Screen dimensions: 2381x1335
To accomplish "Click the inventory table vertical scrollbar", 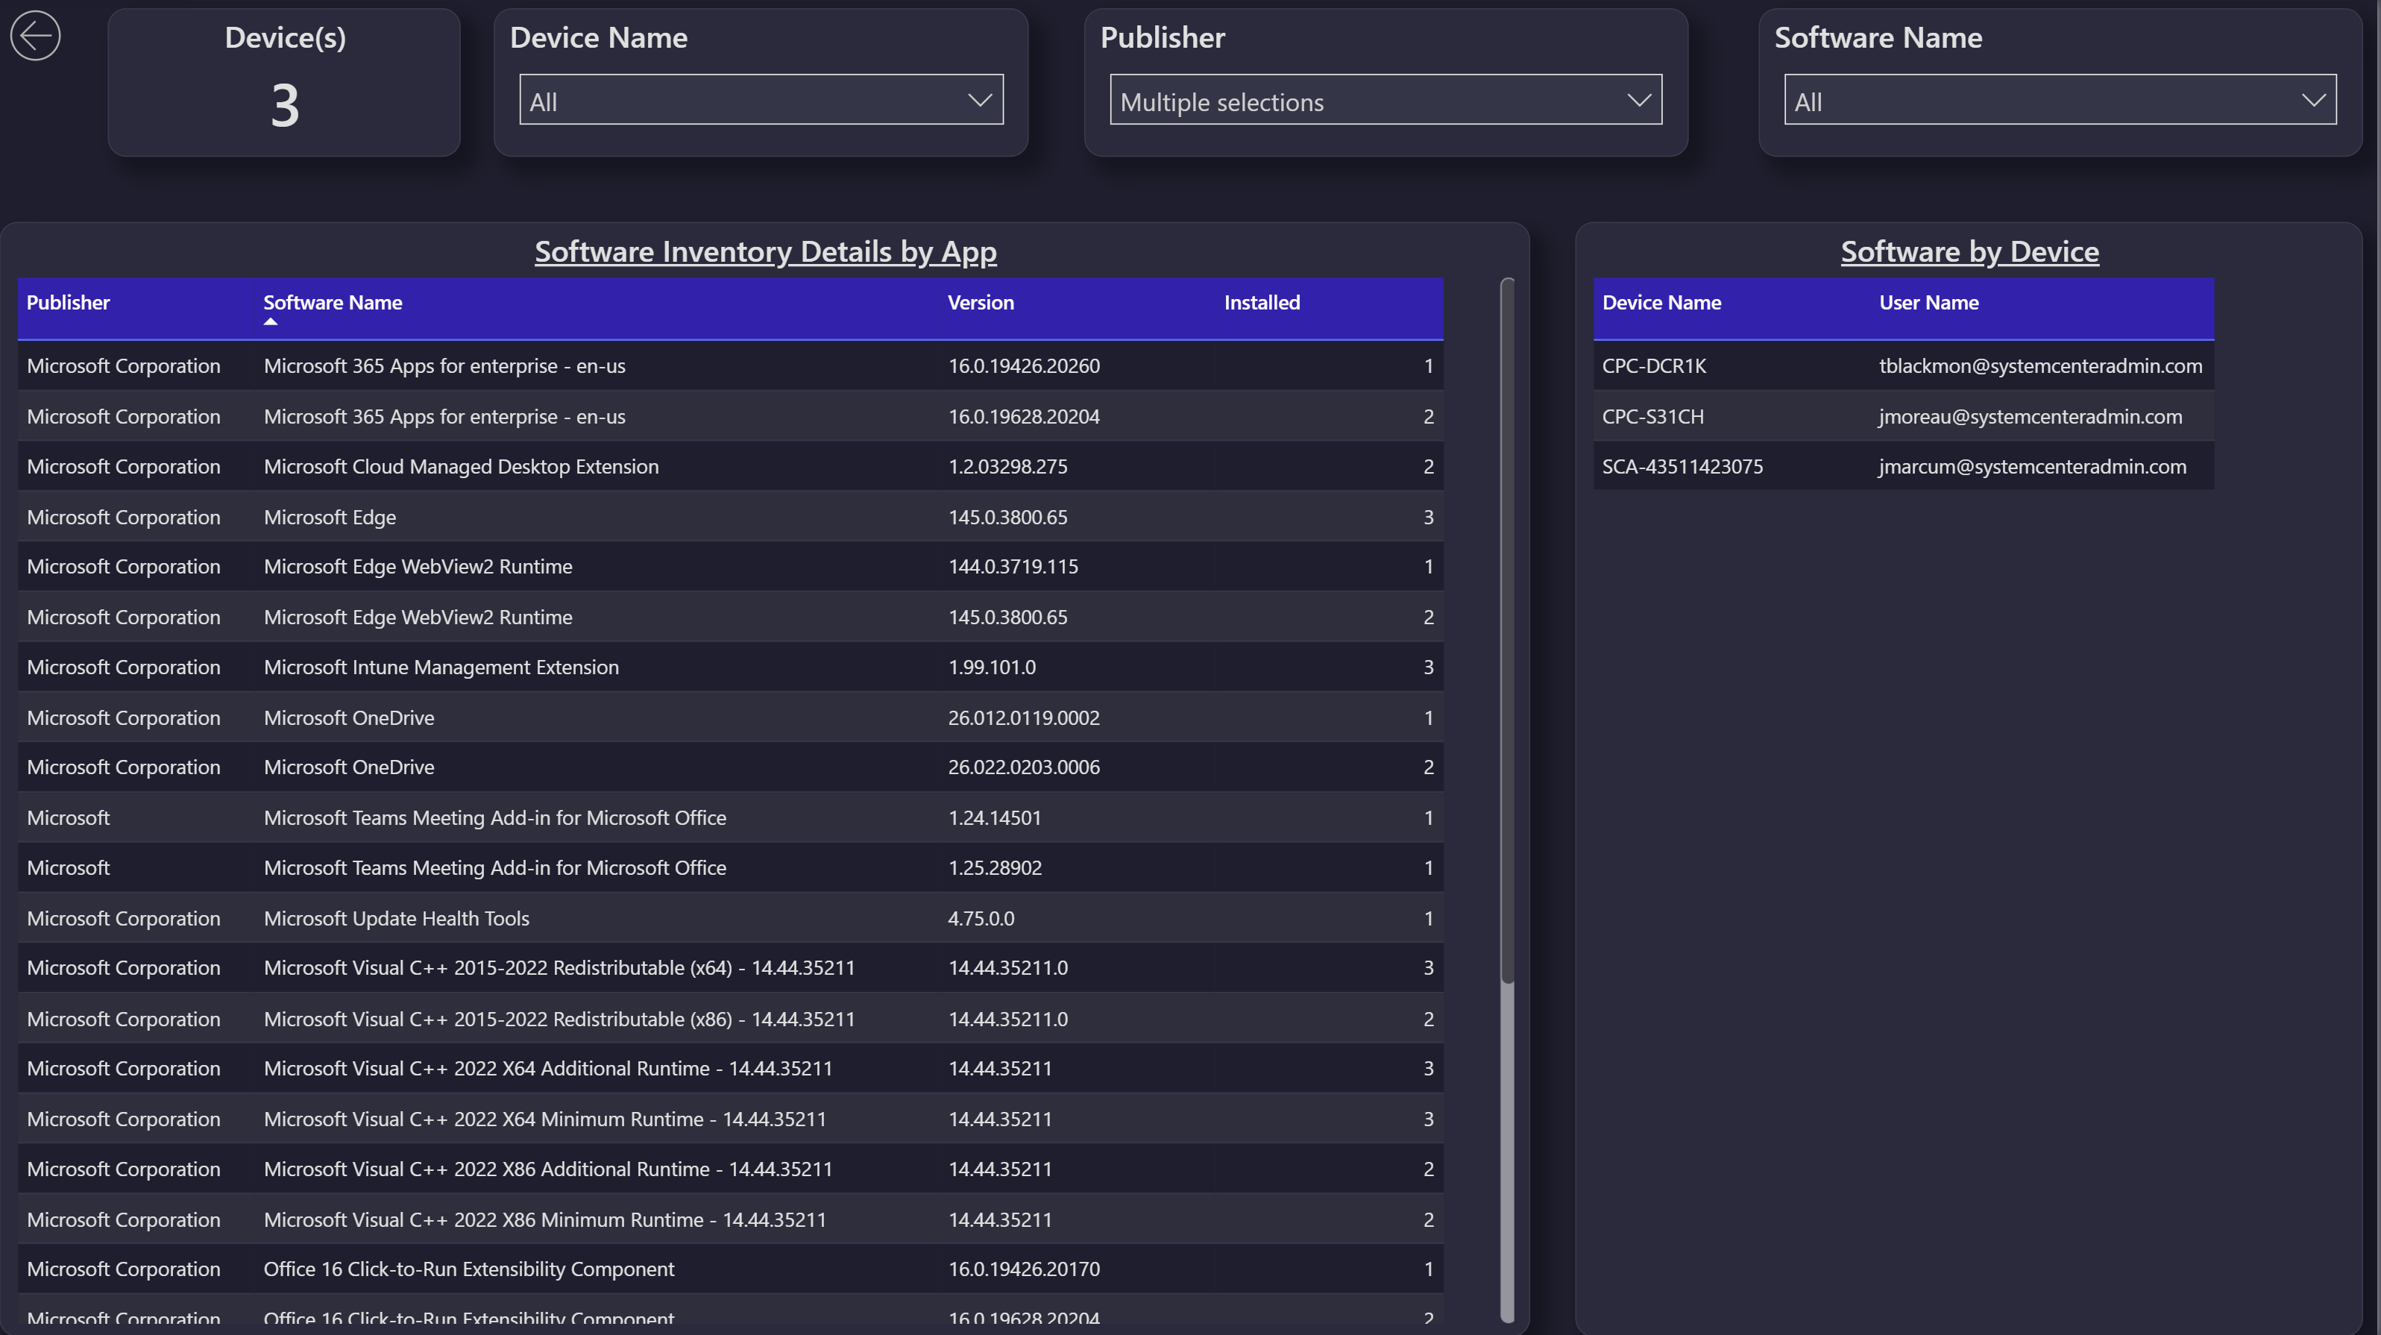I will tap(1506, 629).
